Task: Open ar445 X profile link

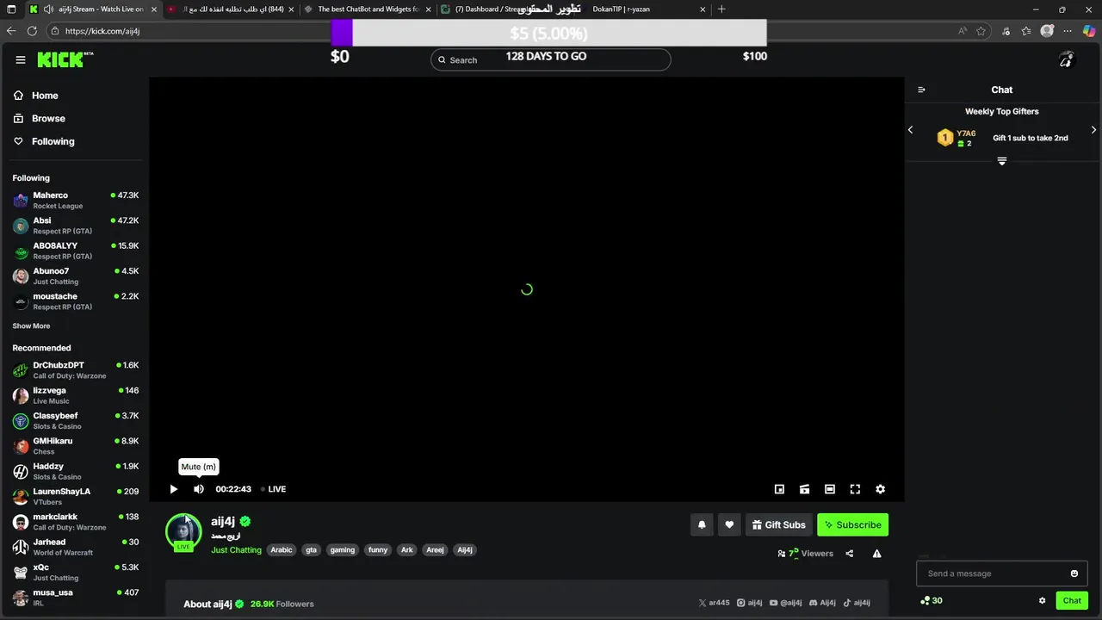Action: point(715,603)
